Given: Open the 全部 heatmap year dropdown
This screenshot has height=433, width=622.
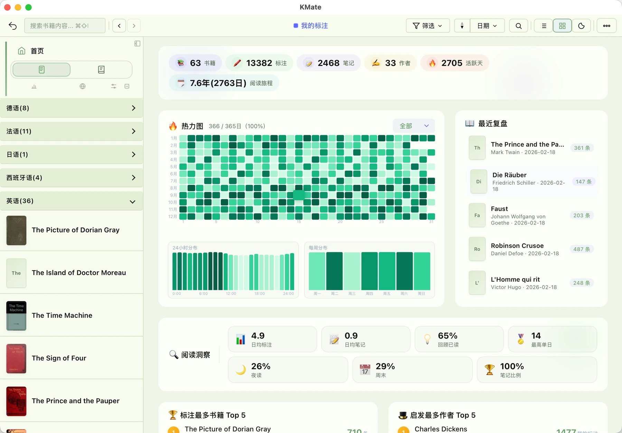Looking at the screenshot, I should click(414, 126).
